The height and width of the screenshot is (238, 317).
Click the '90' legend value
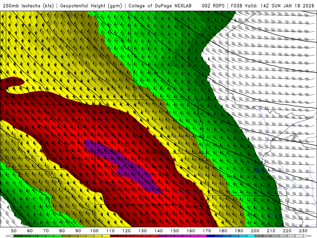(x=78, y=231)
